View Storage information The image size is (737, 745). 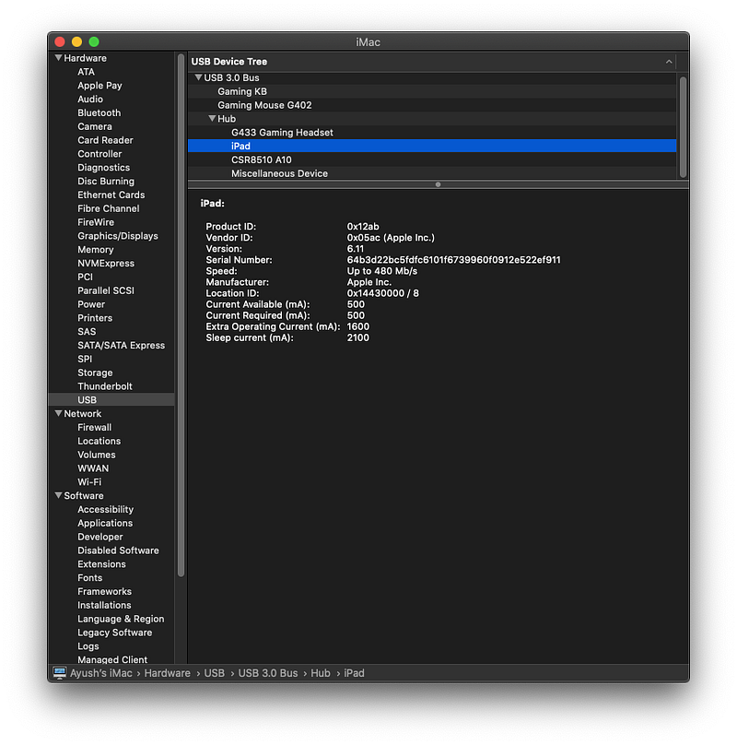tap(95, 373)
